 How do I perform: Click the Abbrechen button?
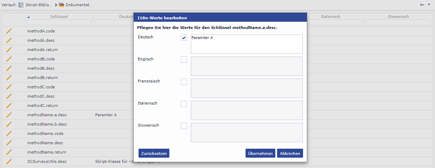[x=290, y=153]
